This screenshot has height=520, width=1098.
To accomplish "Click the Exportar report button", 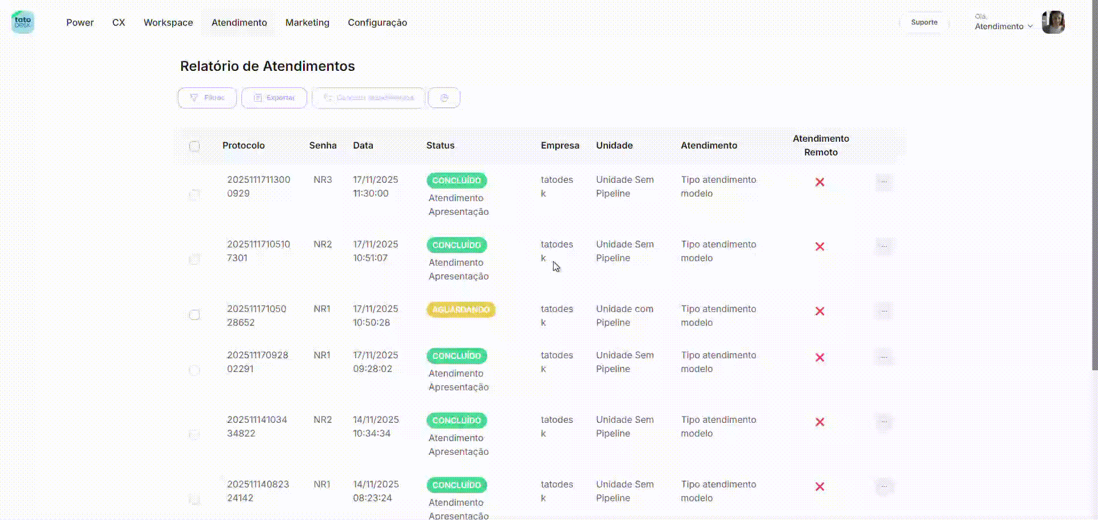I will click(274, 98).
